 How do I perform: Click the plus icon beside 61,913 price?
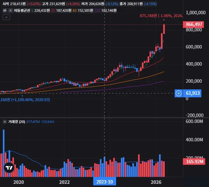[x=178, y=93]
